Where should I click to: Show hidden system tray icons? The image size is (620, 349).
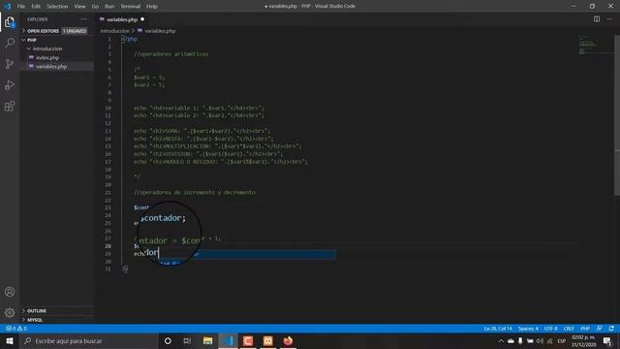click(x=501, y=340)
